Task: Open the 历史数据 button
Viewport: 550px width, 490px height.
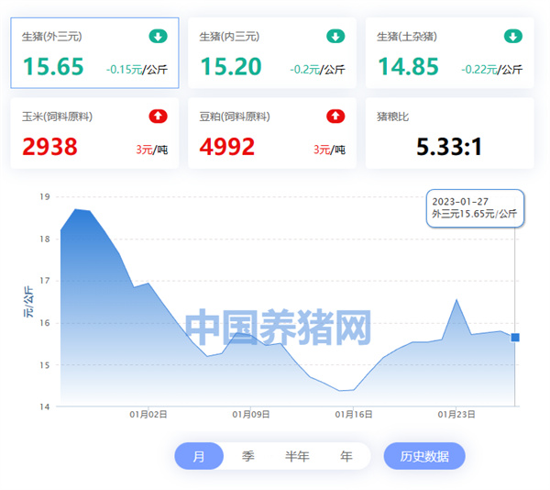Action: (x=424, y=456)
